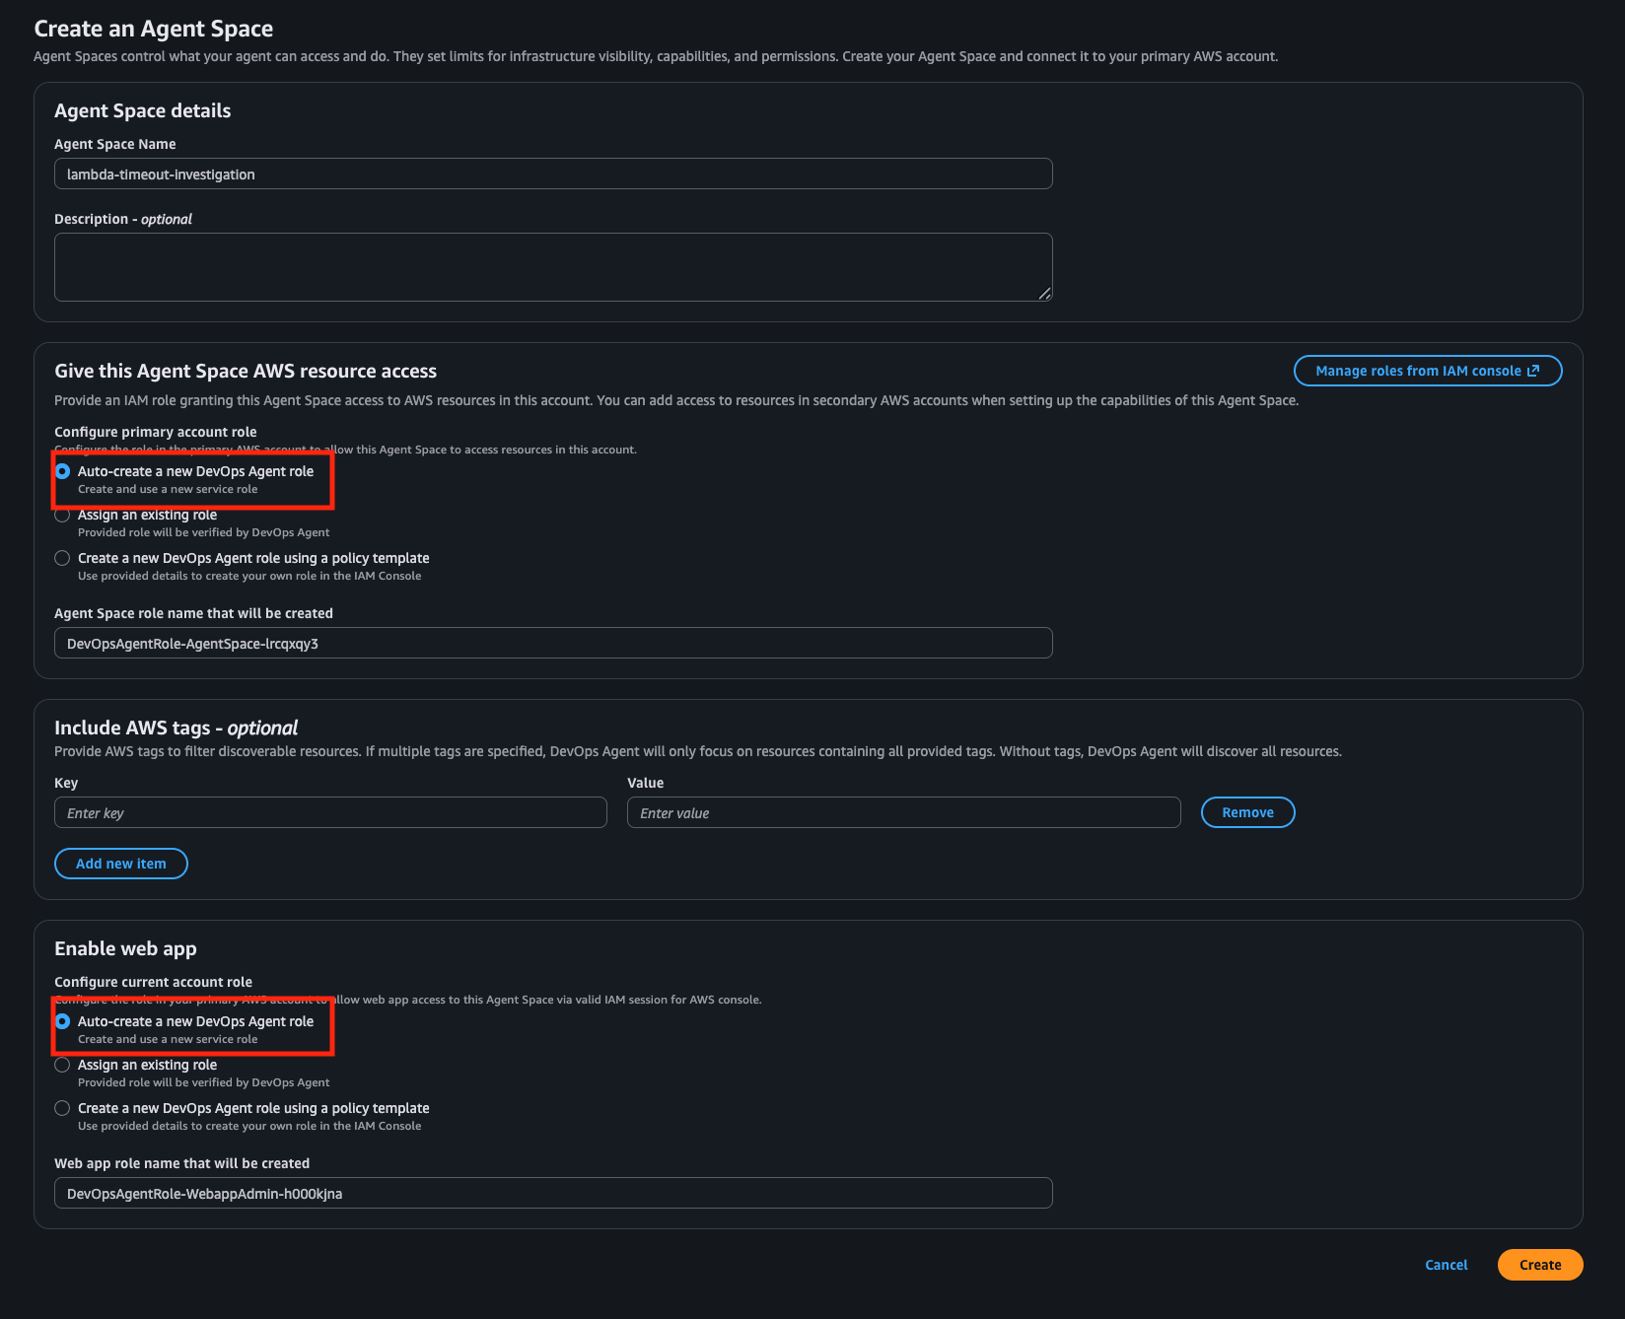Click the tag Value input field
Screen dimensions: 1625x1319
coord(903,813)
